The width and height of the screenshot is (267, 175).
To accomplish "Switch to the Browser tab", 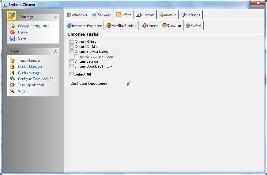I will click(102, 15).
